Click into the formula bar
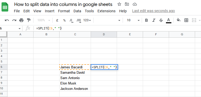 (117, 28)
